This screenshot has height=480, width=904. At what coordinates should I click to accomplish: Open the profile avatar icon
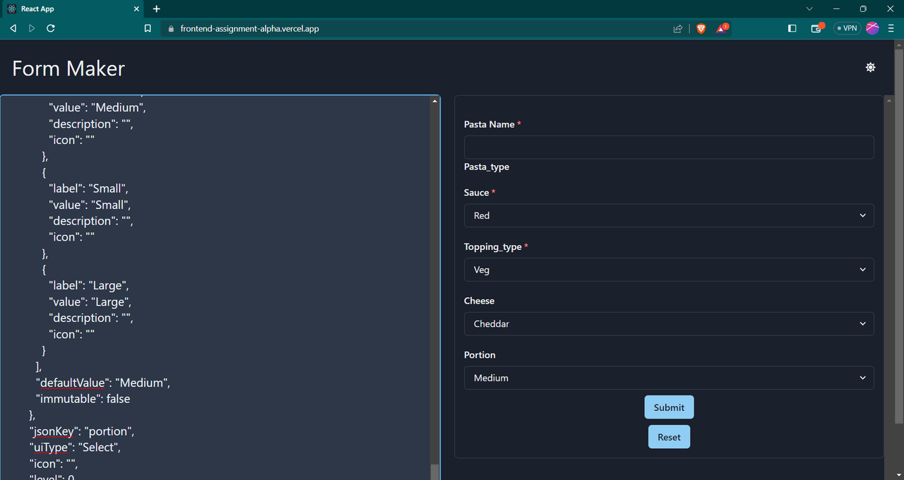[x=873, y=28]
